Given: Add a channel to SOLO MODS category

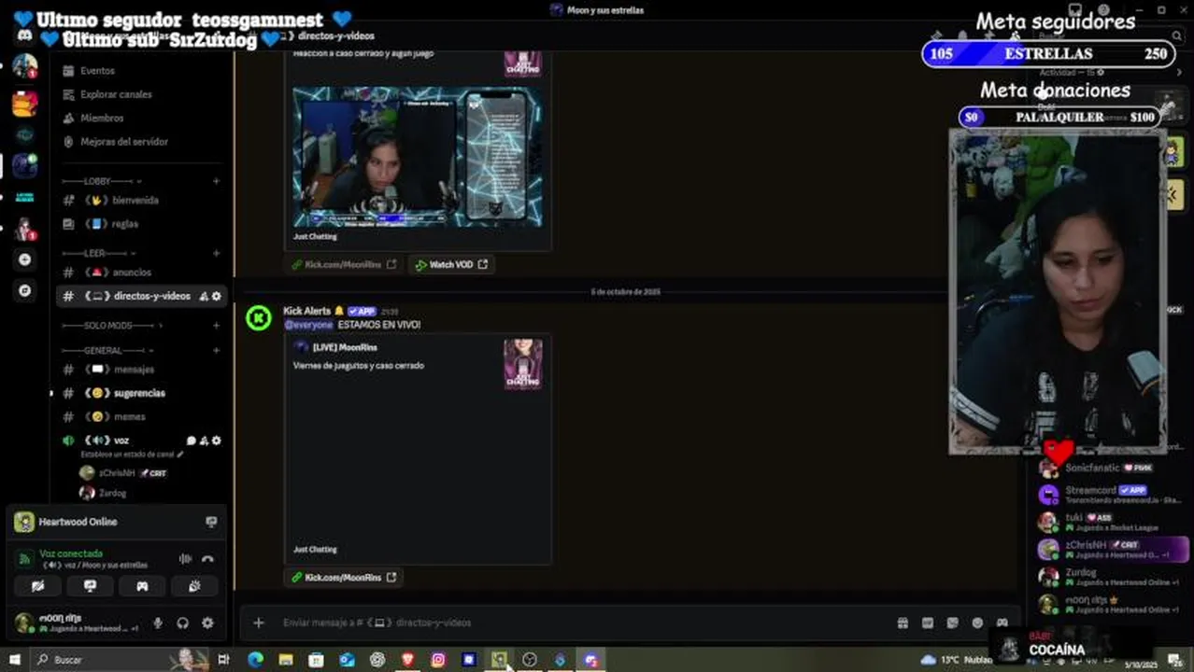Looking at the screenshot, I should (x=216, y=326).
